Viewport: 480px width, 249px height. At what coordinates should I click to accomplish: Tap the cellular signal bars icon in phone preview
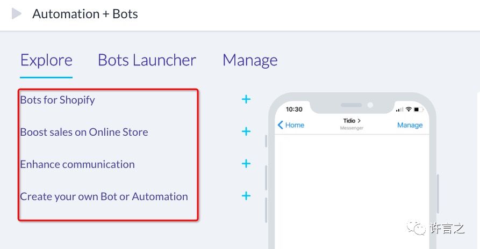click(x=399, y=109)
